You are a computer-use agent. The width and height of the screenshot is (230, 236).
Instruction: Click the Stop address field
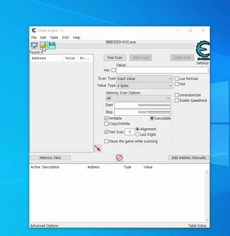[142, 112]
